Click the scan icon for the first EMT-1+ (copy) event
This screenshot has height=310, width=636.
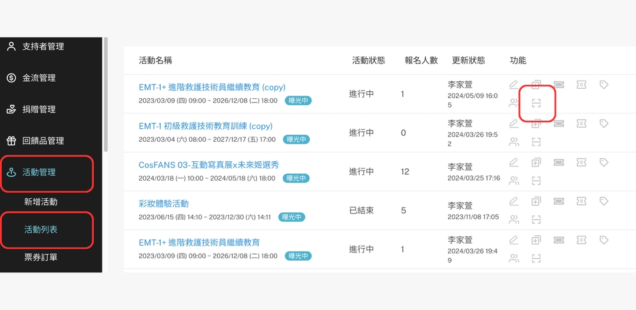click(x=536, y=103)
